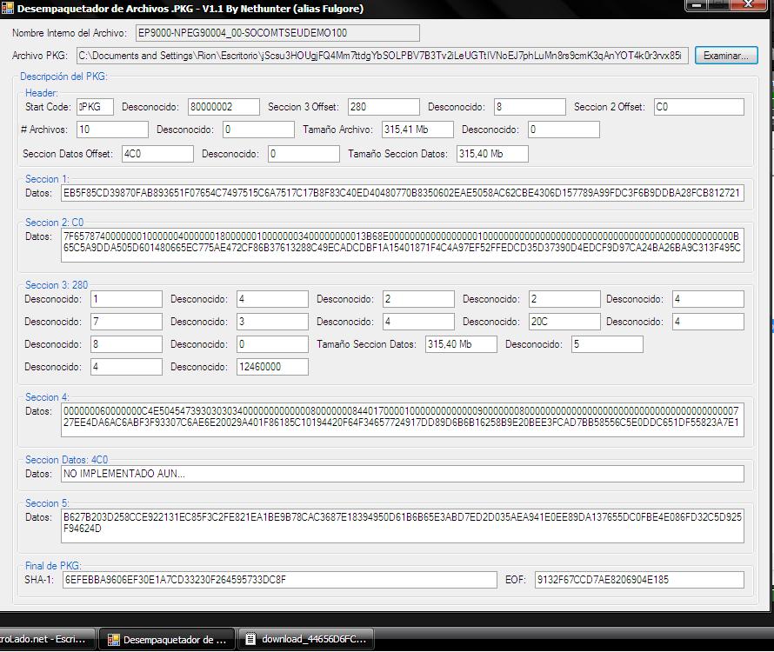
Task: Click into the Archivo PKG path field
Action: [383, 56]
